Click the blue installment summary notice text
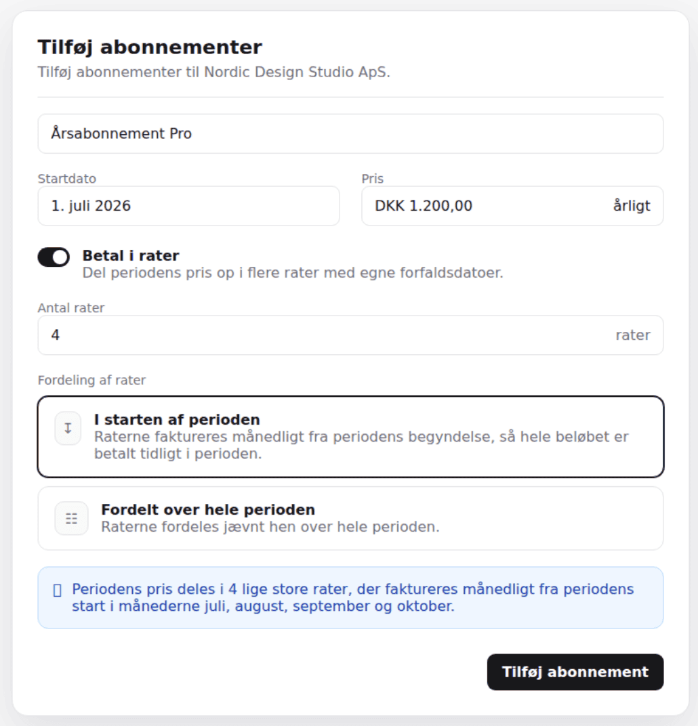This screenshot has height=726, width=698. pos(353,598)
